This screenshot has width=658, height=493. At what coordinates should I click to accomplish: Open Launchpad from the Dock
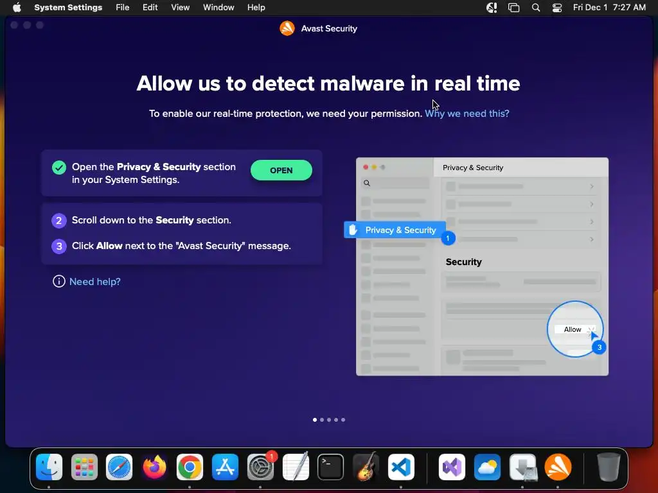point(84,467)
